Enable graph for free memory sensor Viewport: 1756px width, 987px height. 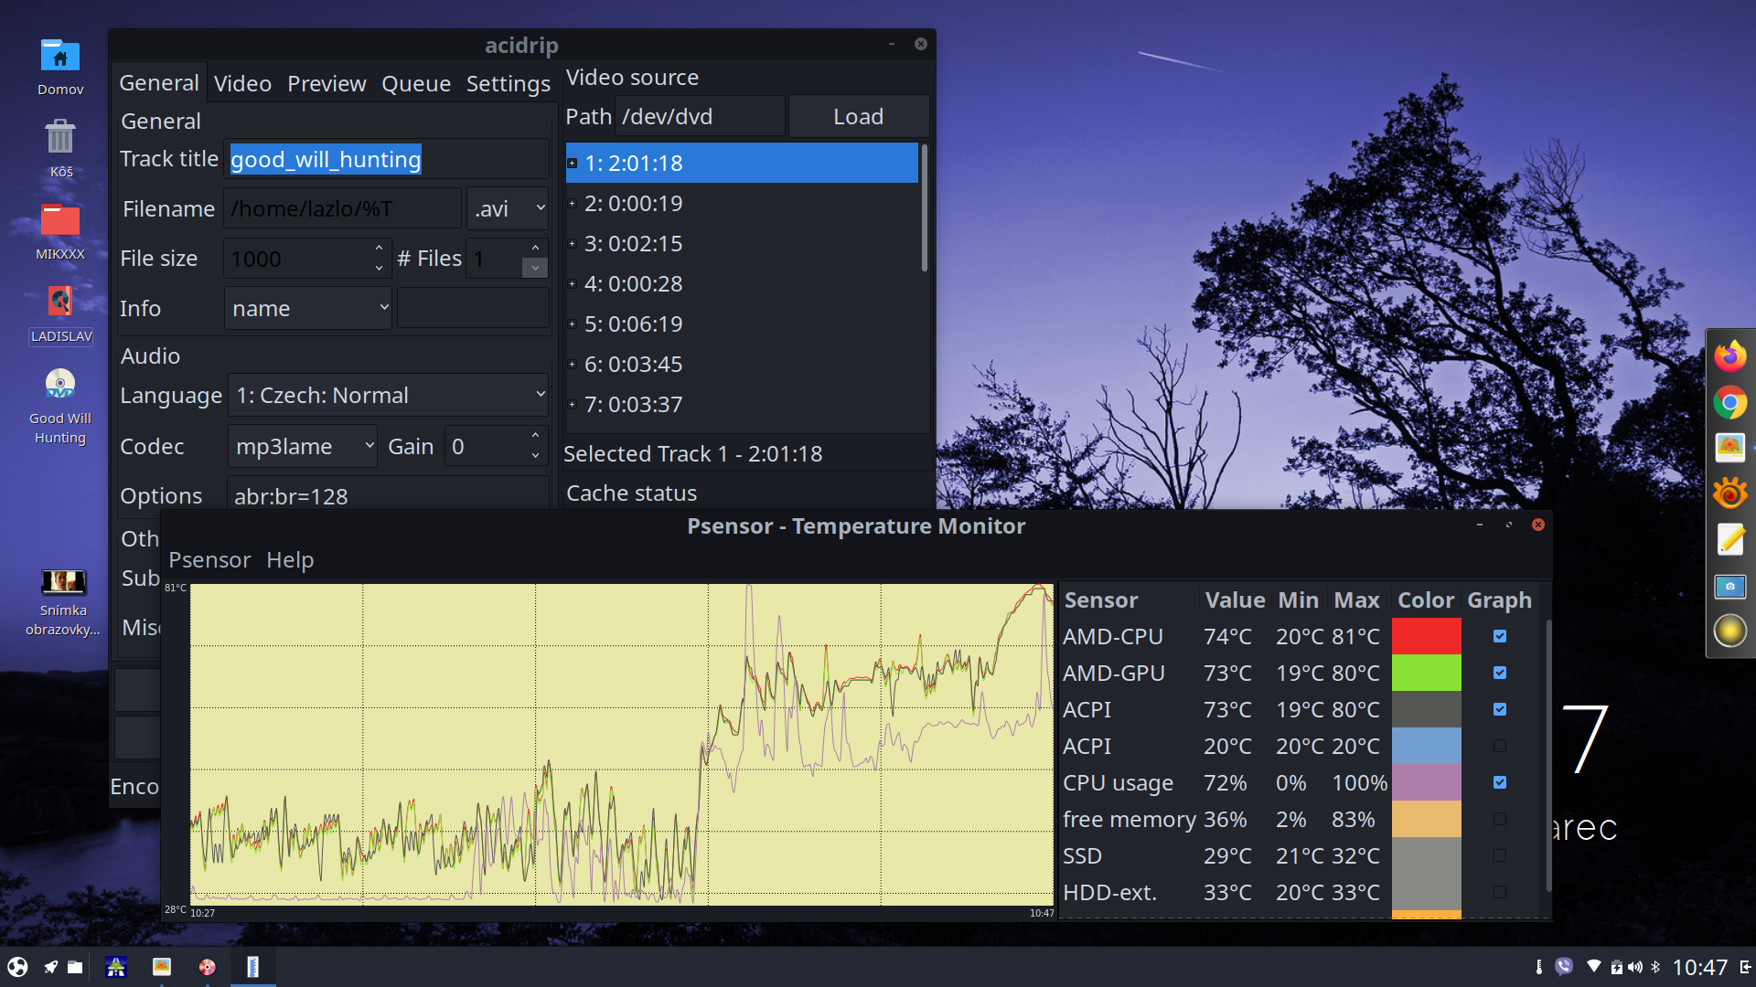coord(1500,819)
